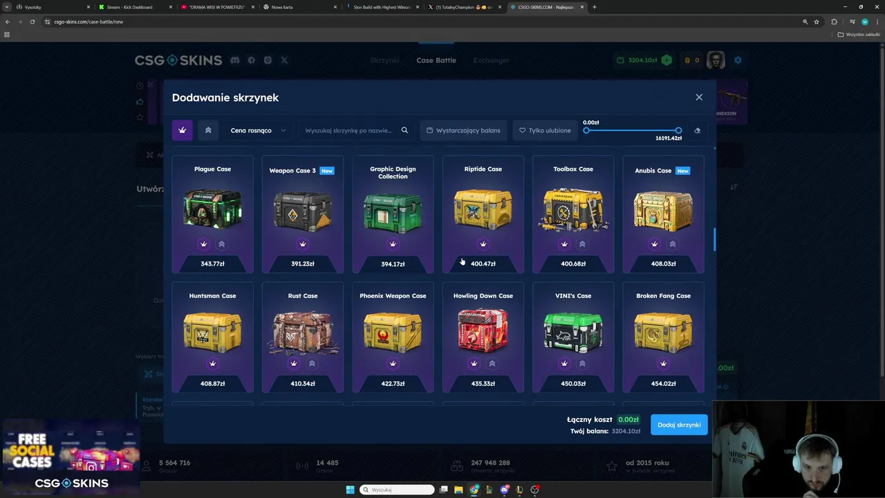Open the Instagram icon in the site header
The width and height of the screenshot is (885, 498).
pyautogui.click(x=268, y=60)
